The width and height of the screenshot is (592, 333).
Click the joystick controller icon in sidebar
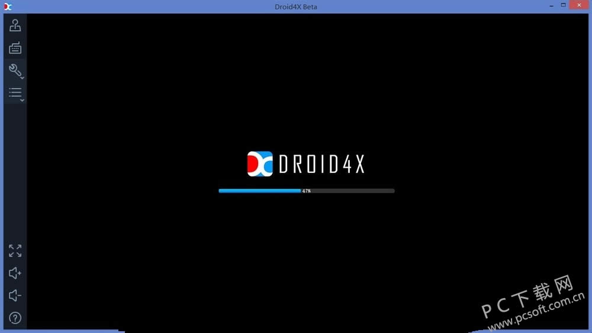click(x=15, y=25)
